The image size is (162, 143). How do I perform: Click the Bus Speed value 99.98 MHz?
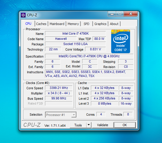[59, 98]
